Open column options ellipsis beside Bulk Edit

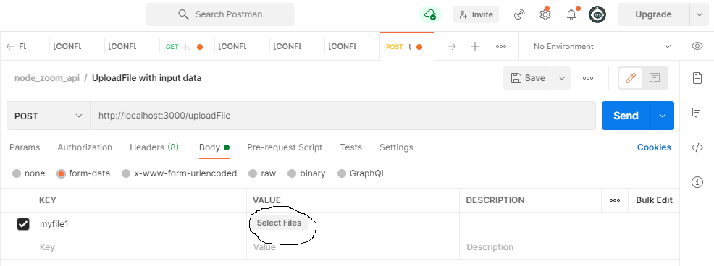coord(615,200)
